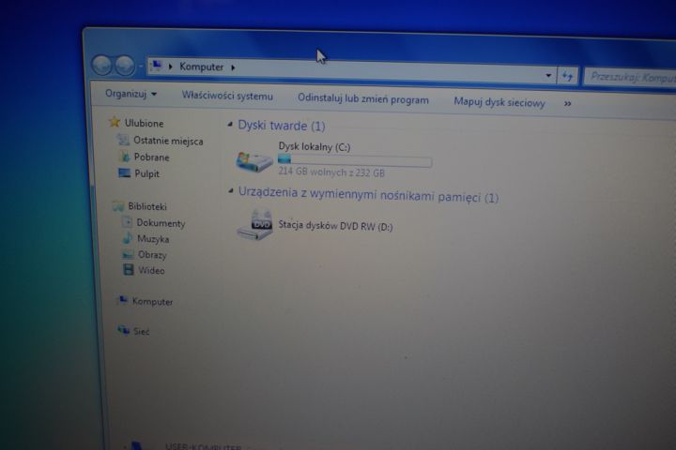The image size is (676, 450).
Task: Click Właściwości systemu in the toolbar
Action: click(x=227, y=96)
